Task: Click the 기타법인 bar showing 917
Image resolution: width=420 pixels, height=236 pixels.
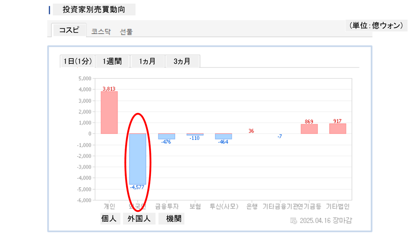Action: click(x=338, y=128)
